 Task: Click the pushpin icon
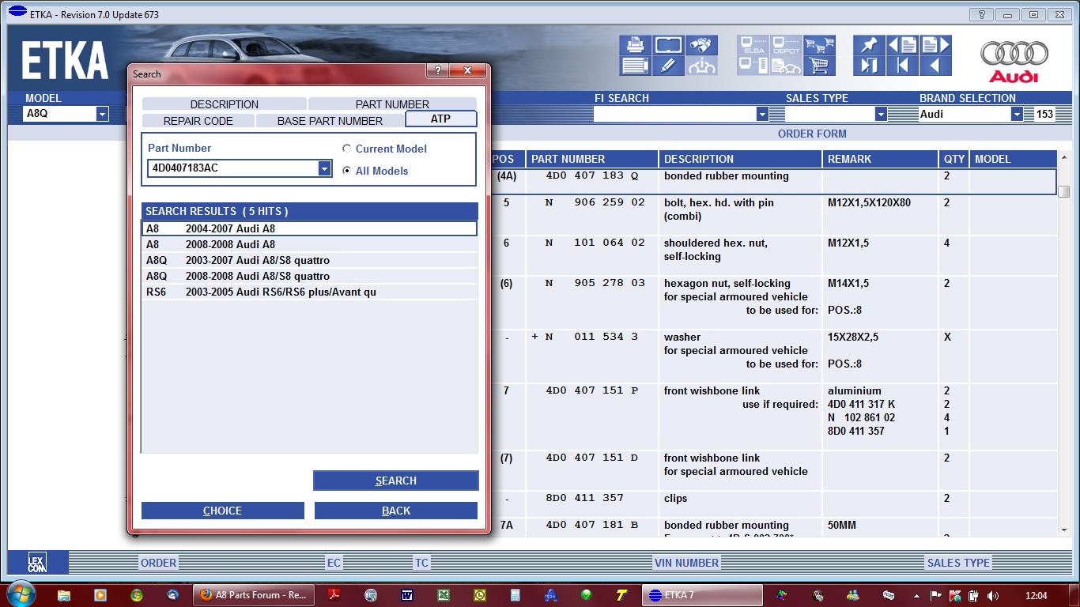(869, 45)
